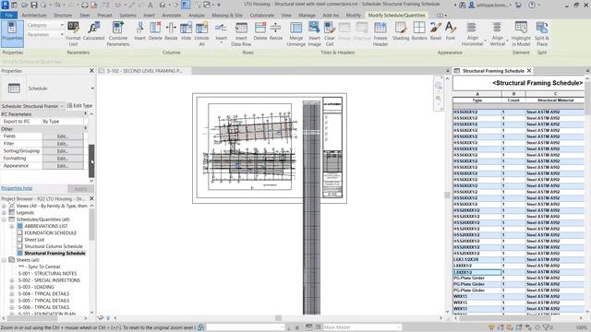The height and width of the screenshot is (332, 591).
Task: Click the Project Browser vertical scrollbar
Action: (x=92, y=260)
